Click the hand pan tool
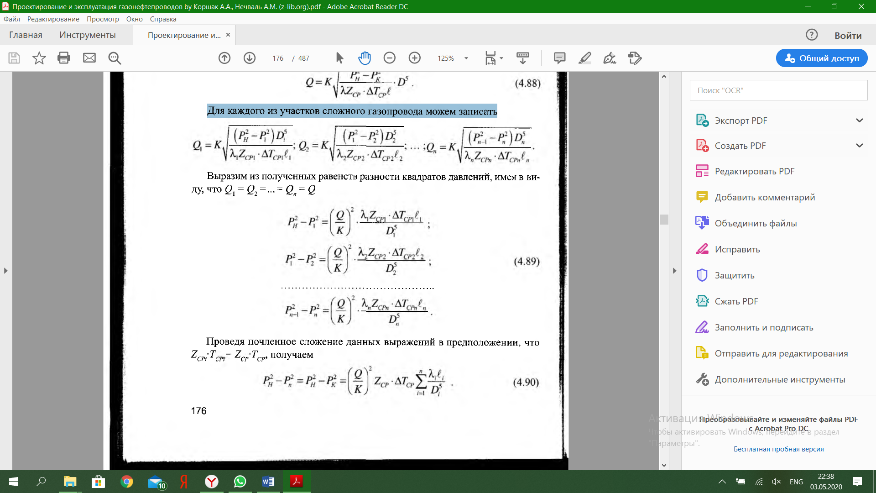 point(365,58)
